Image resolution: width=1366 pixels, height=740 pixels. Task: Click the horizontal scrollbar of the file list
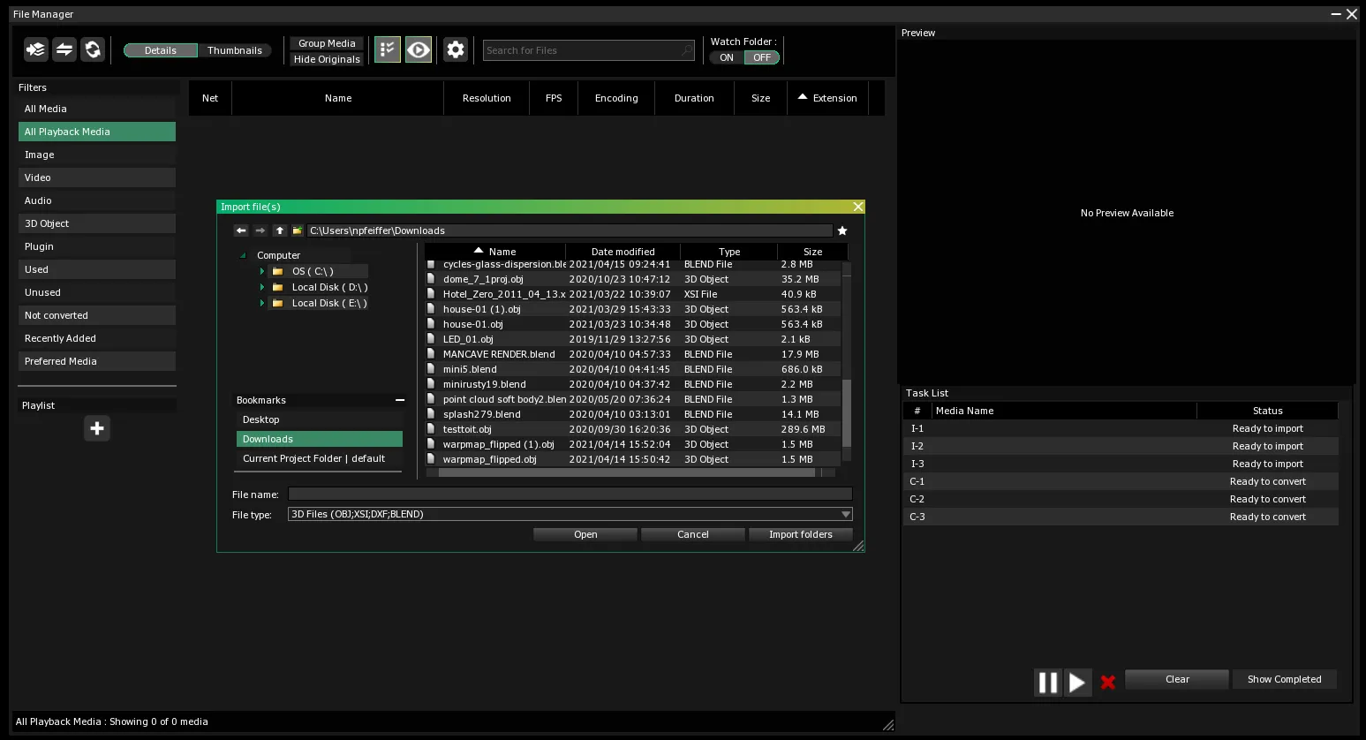click(x=626, y=472)
